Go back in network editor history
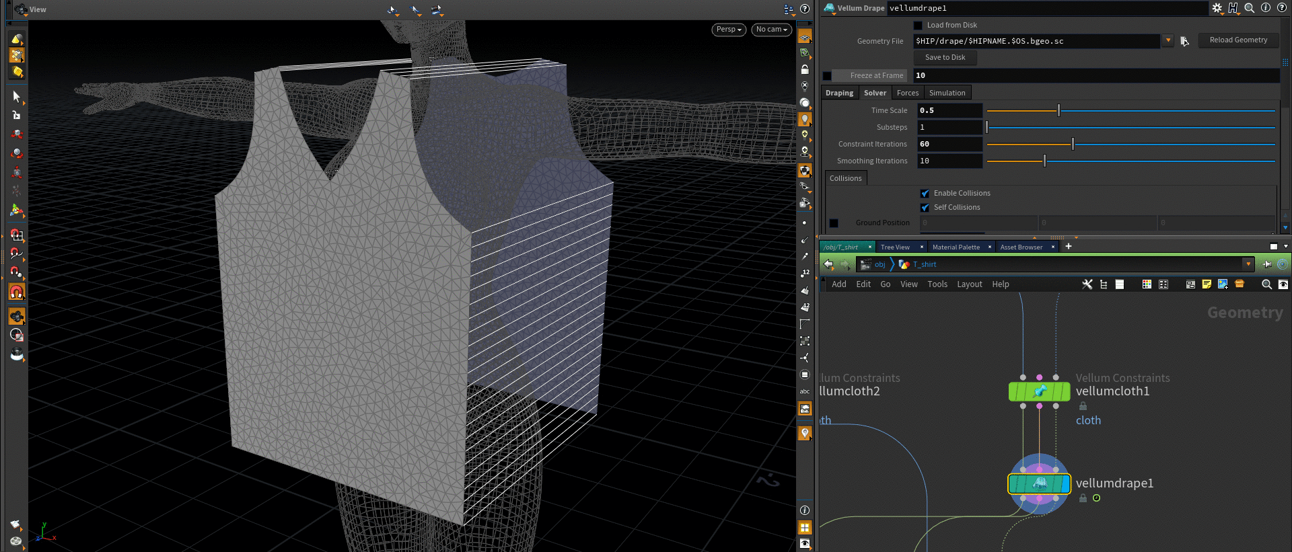 828,264
